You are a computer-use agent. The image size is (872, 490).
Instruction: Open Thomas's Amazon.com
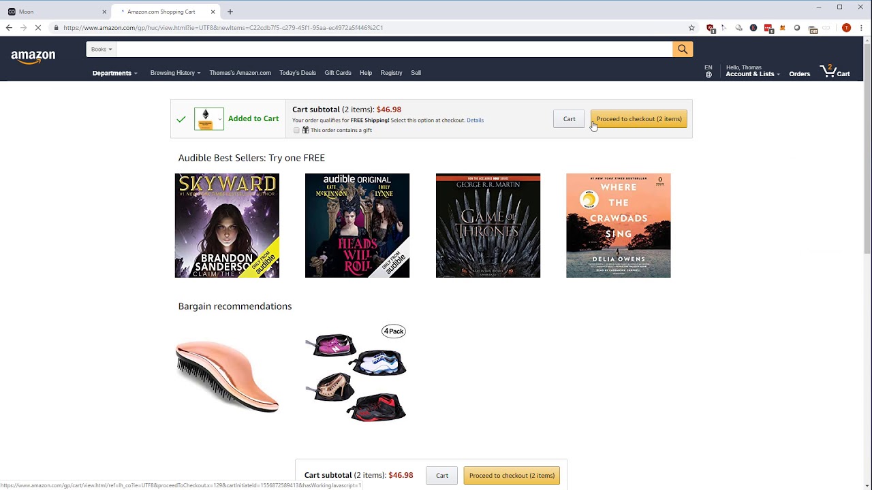[240, 73]
